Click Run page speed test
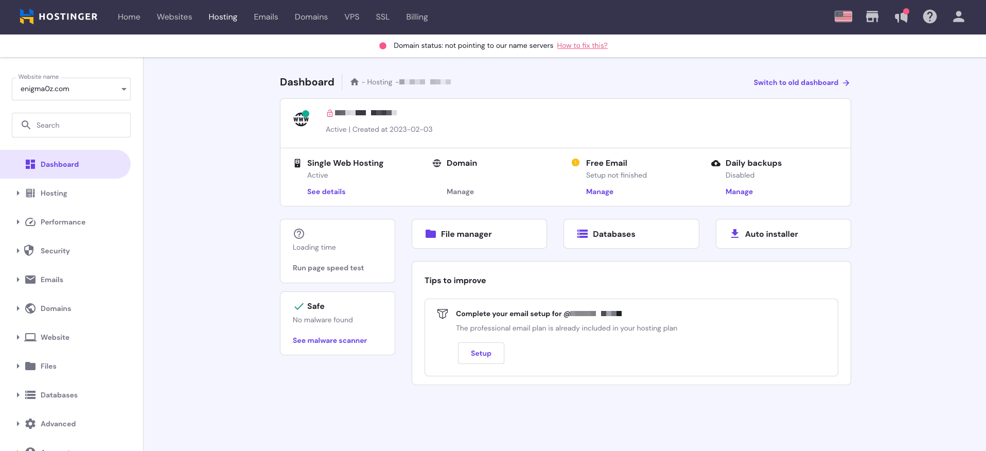The image size is (986, 451). (328, 268)
